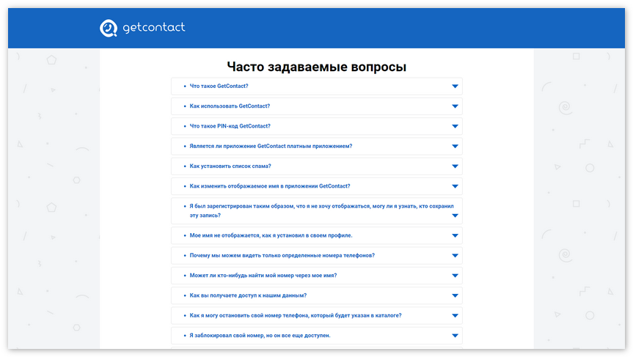
Task: Open the getcontact home wordmark link
Action: (154, 27)
